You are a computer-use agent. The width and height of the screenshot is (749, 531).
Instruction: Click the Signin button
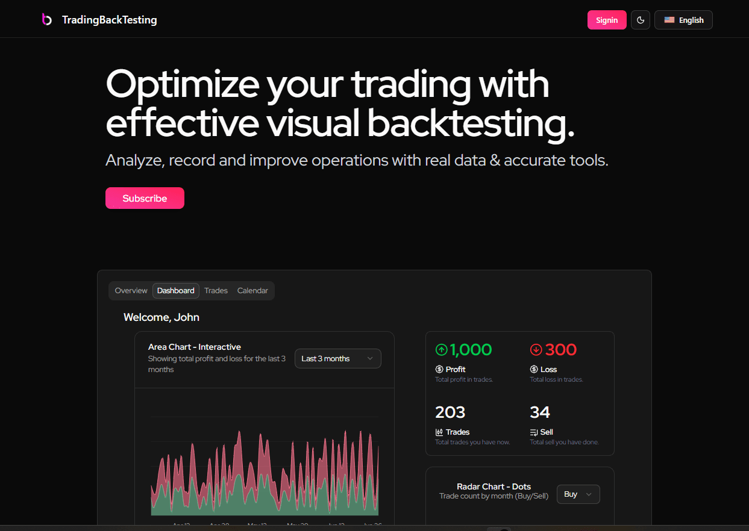coord(606,20)
